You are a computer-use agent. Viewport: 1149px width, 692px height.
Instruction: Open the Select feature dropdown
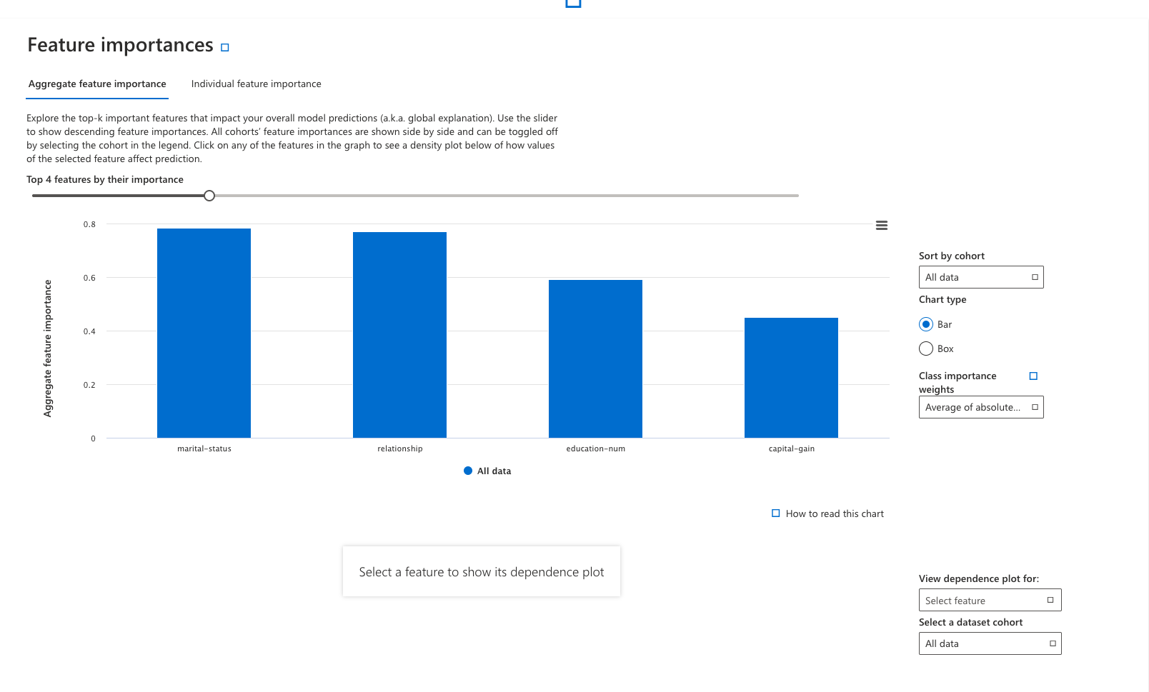tap(990, 601)
